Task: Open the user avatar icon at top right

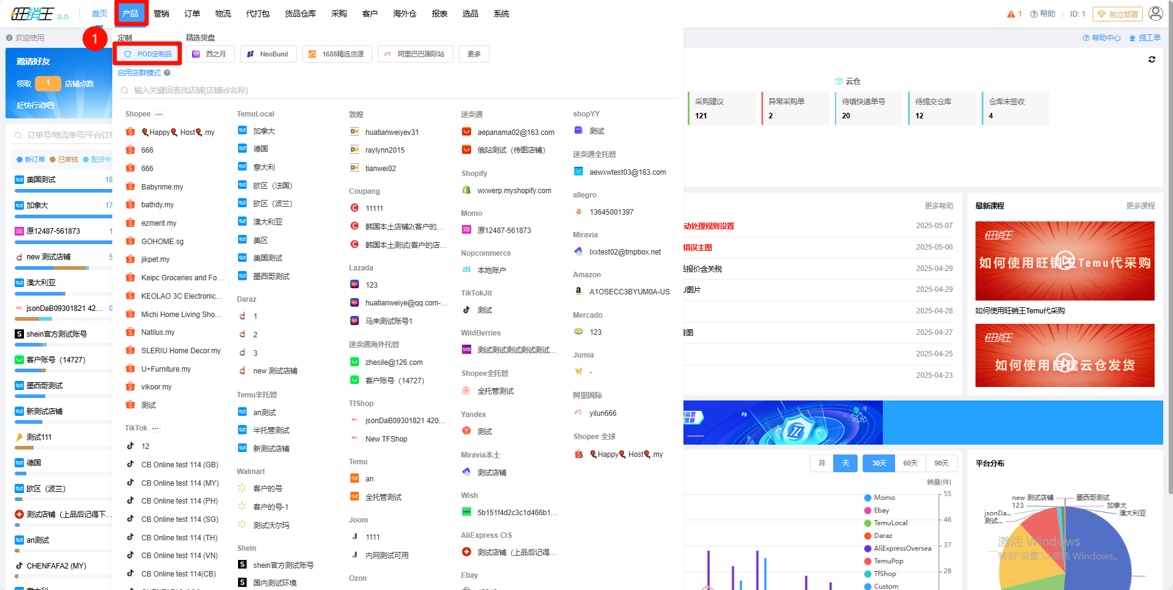Action: pos(1156,13)
